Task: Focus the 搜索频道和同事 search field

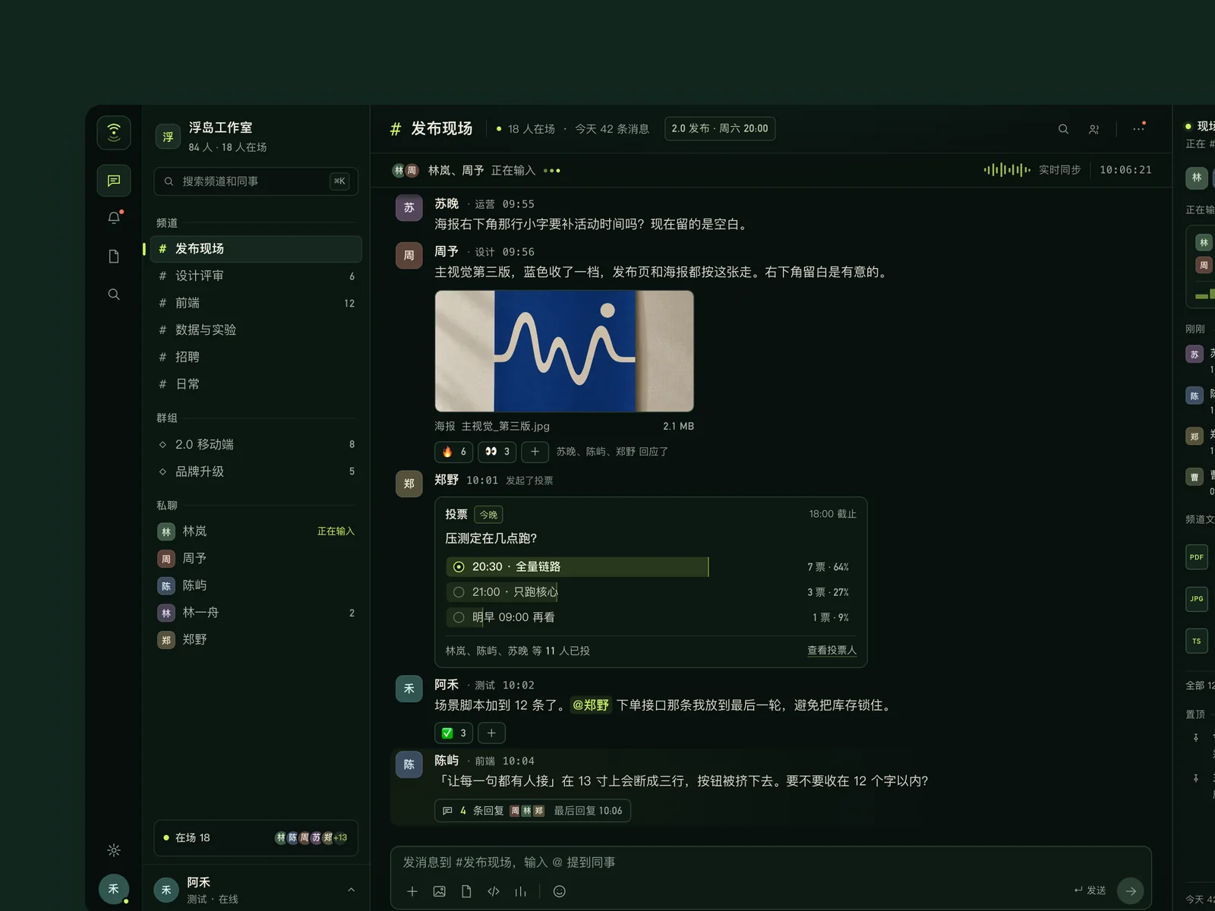Action: [x=256, y=181]
